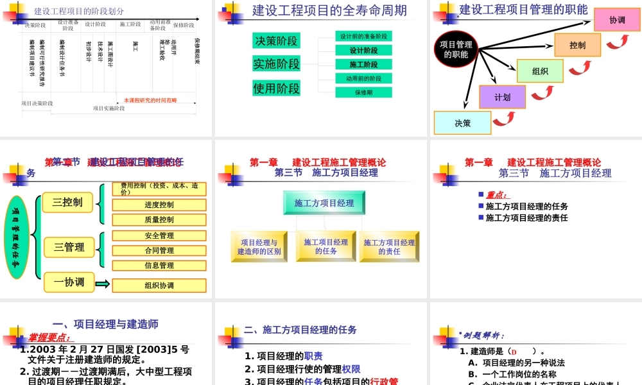The height and width of the screenshot is (385, 642).
Task: Click the line 1. 项目经理的职责
Action: [x=284, y=356]
